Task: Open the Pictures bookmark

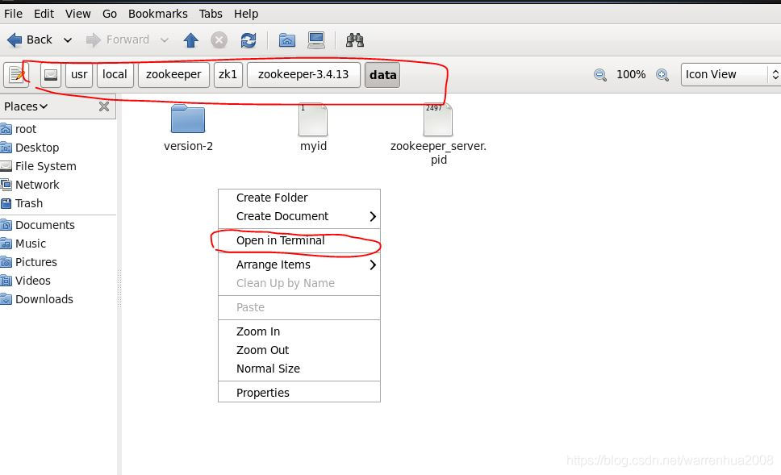Action: [29, 262]
